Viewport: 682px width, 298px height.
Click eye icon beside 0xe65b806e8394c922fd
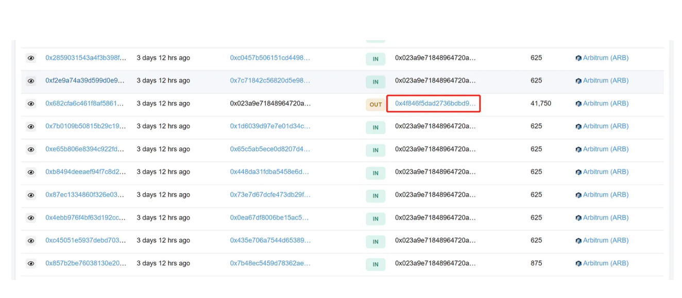tap(31, 150)
